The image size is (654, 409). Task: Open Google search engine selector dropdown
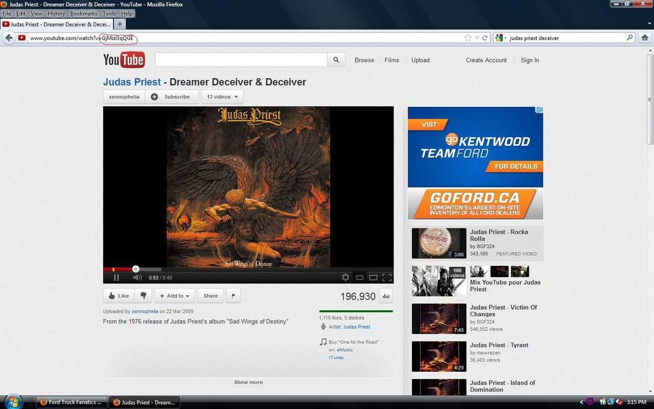(x=501, y=38)
